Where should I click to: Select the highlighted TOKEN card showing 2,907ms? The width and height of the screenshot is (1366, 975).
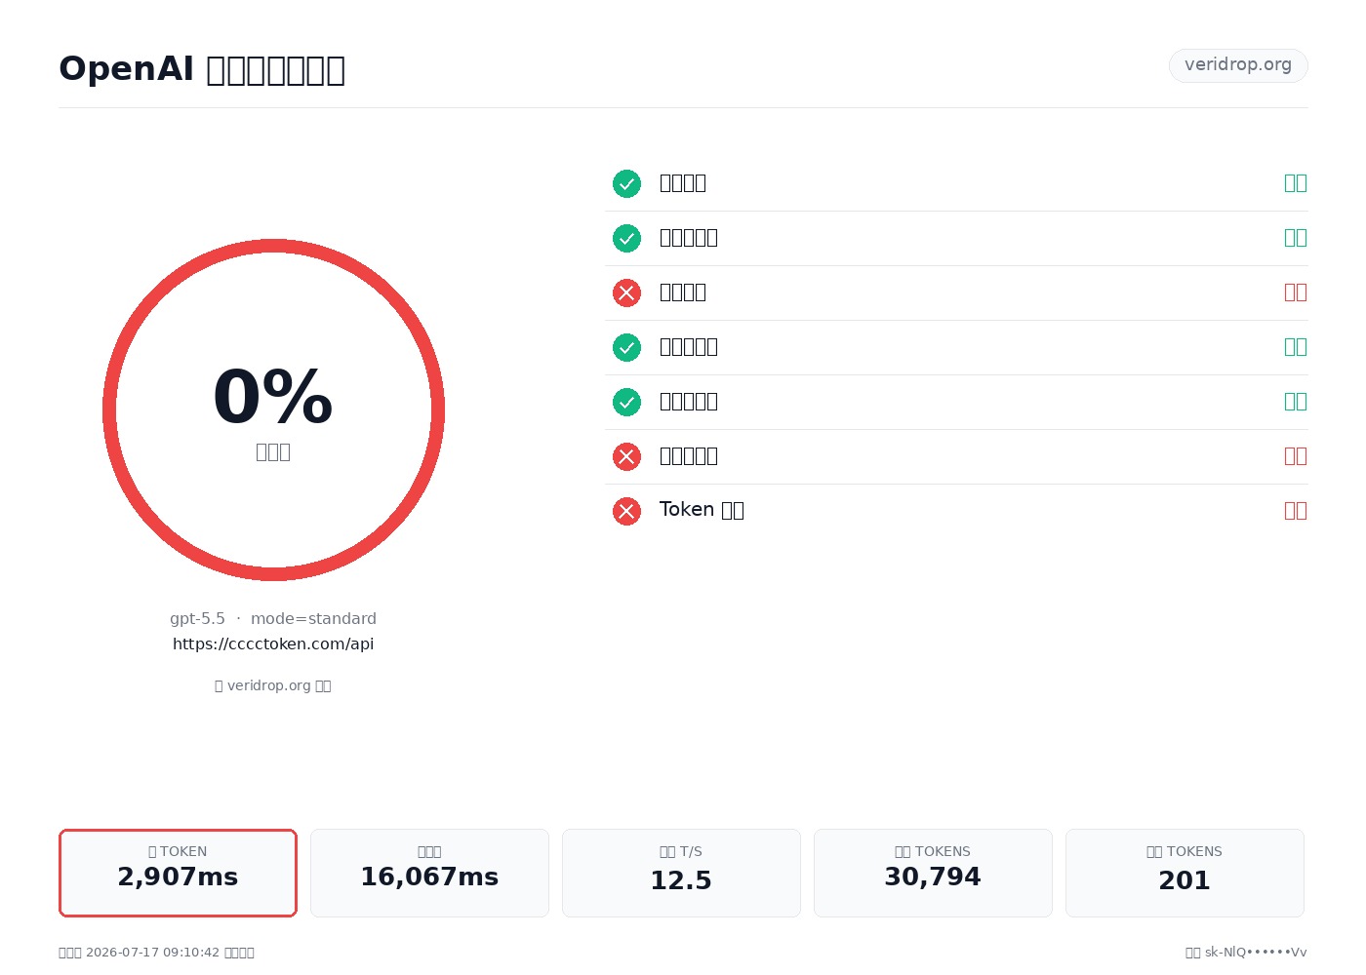pos(178,873)
